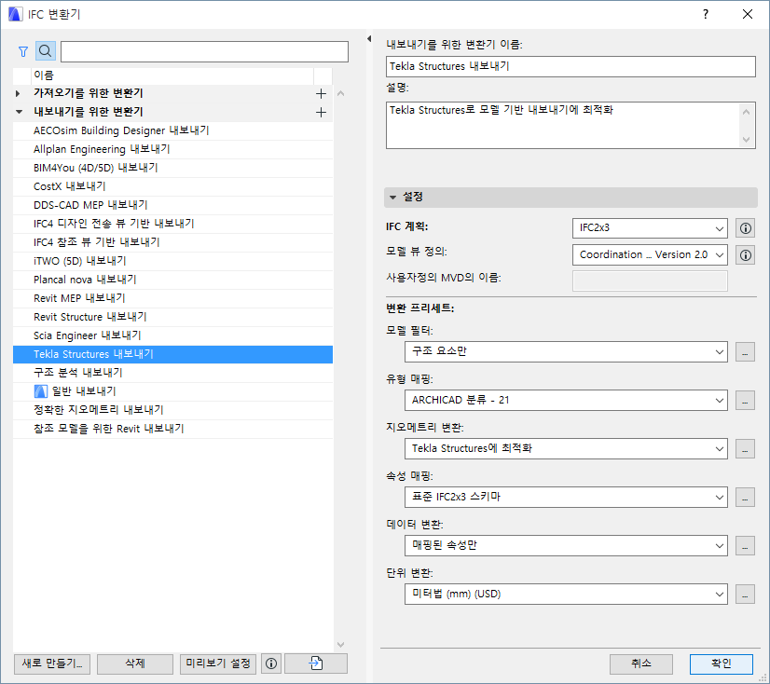Click the translator list scroll-down arrow
The image size is (770, 684).
pos(341,644)
